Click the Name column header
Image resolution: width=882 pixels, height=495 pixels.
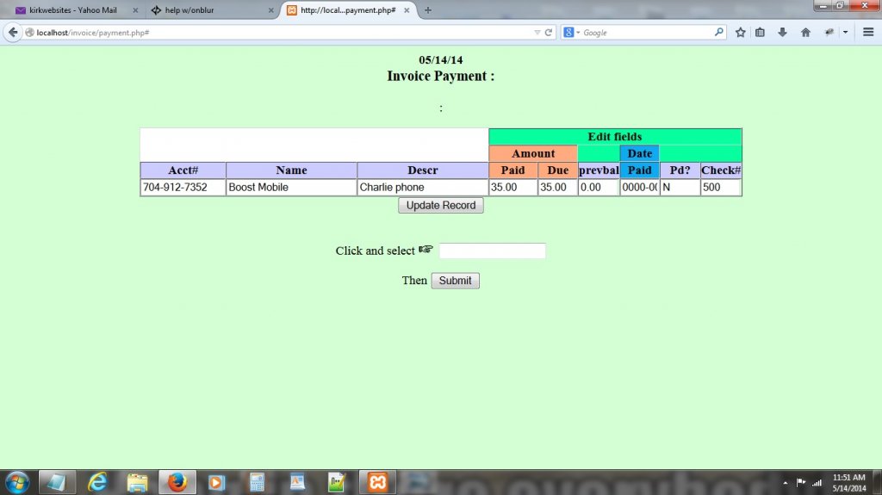[291, 170]
